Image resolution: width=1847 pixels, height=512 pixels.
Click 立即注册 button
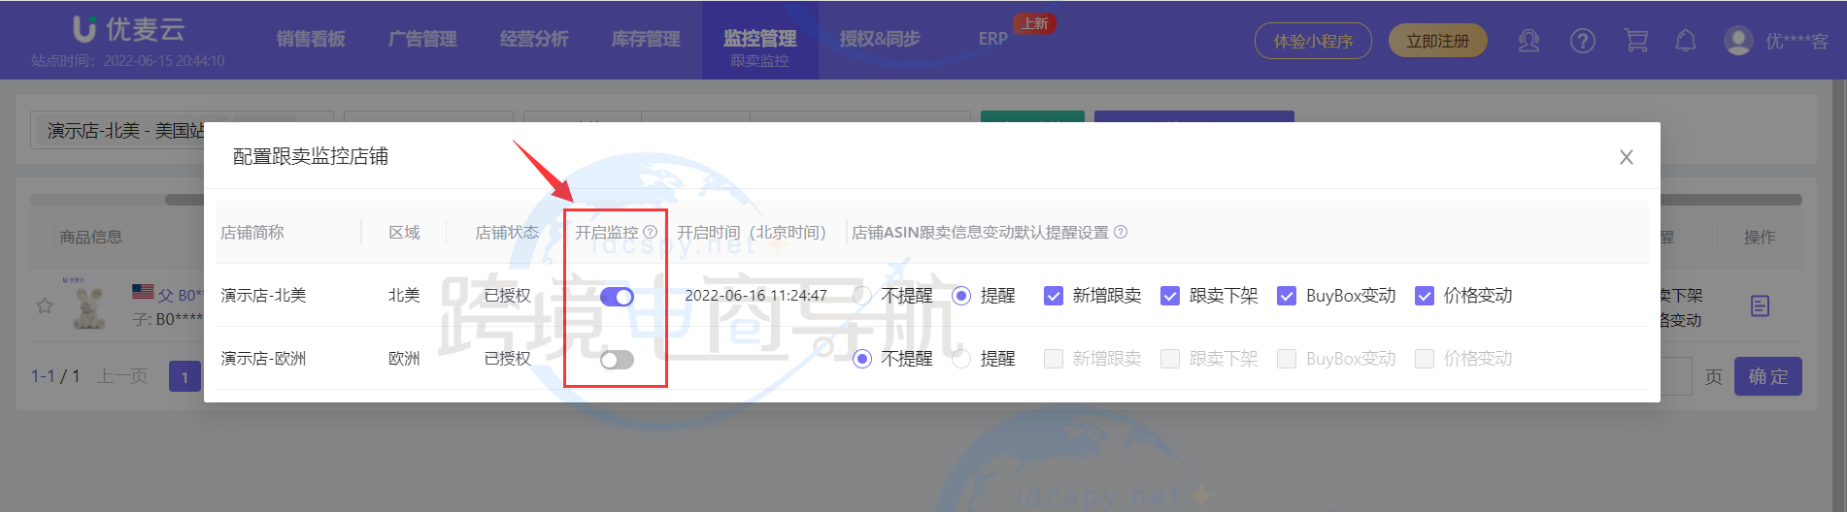1437,41
